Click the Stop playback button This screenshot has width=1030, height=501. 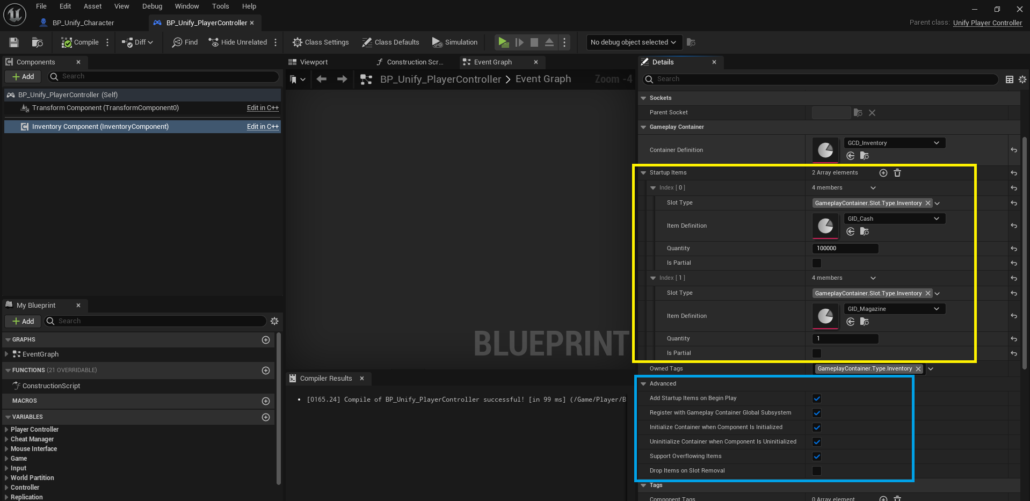click(x=534, y=42)
